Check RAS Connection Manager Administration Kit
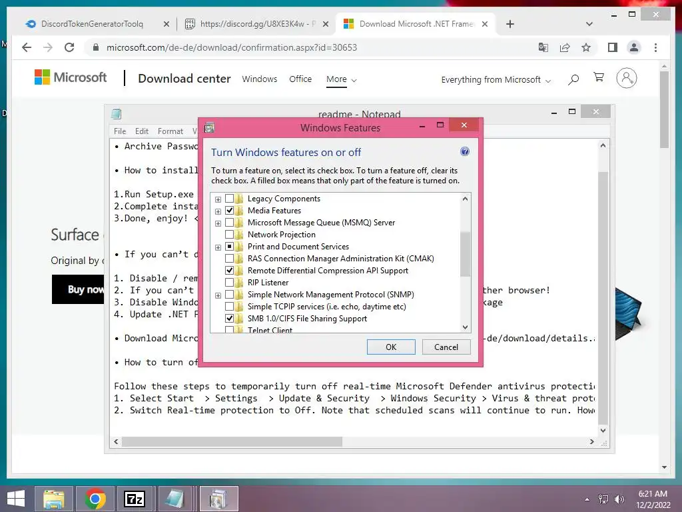 (x=229, y=259)
